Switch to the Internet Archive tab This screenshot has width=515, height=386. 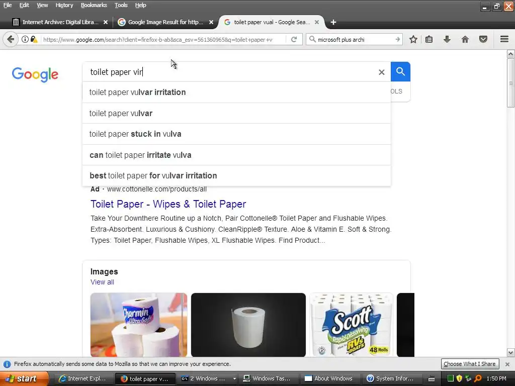point(59,22)
